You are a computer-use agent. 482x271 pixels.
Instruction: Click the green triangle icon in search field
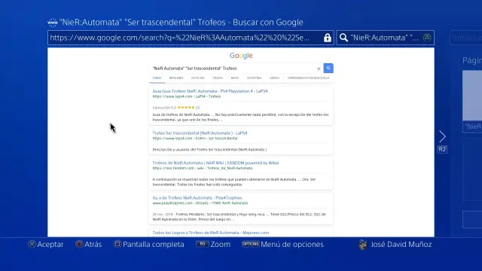pyautogui.click(x=427, y=38)
